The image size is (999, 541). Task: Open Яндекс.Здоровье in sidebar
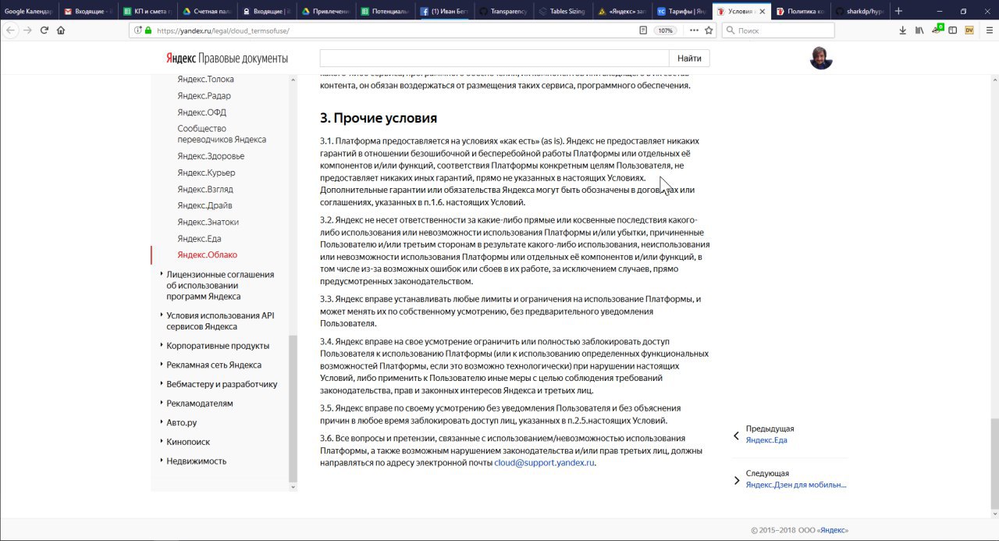click(x=211, y=156)
